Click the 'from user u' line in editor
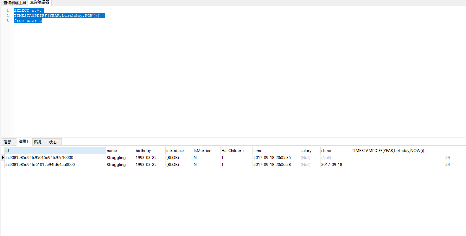The image size is (466, 236). pos(28,21)
